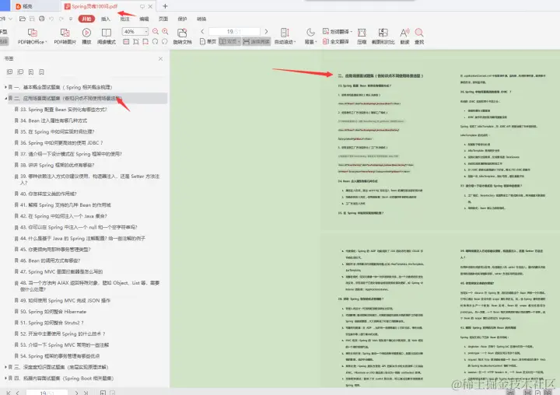Open the 截图和对比 tool
This screenshot has height=395, width=560.
(383, 37)
